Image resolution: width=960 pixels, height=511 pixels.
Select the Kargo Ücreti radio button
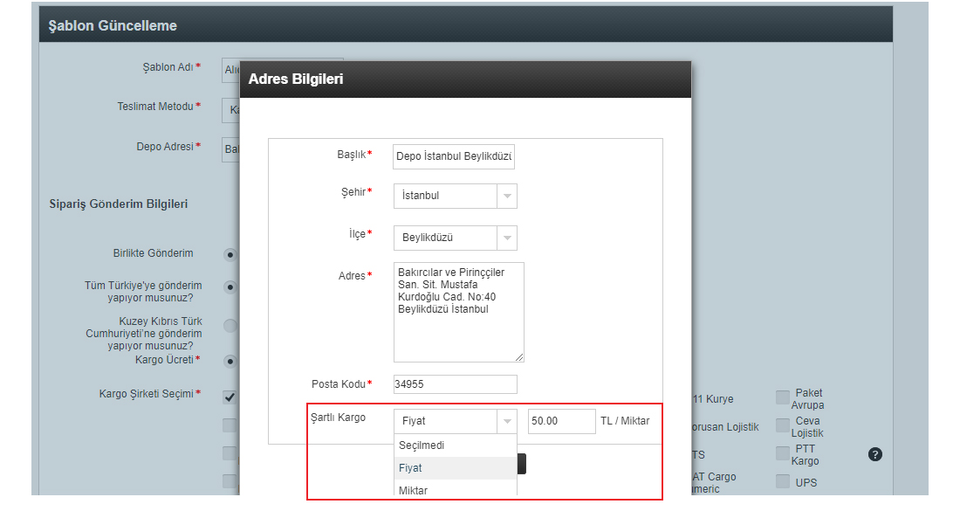[230, 360]
